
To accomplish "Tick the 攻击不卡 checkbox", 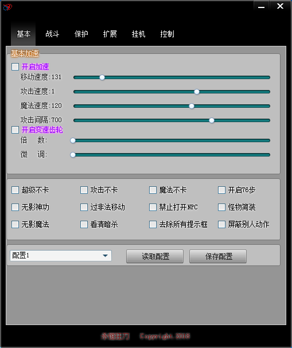I will tap(84, 190).
